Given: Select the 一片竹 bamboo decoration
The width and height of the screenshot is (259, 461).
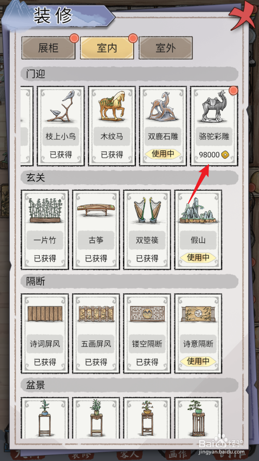Looking at the screenshot, I should [x=45, y=230].
